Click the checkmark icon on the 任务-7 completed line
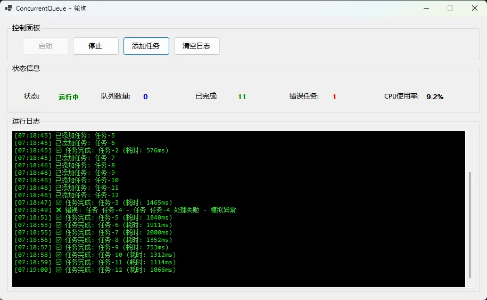487x300 pixels. point(59,233)
